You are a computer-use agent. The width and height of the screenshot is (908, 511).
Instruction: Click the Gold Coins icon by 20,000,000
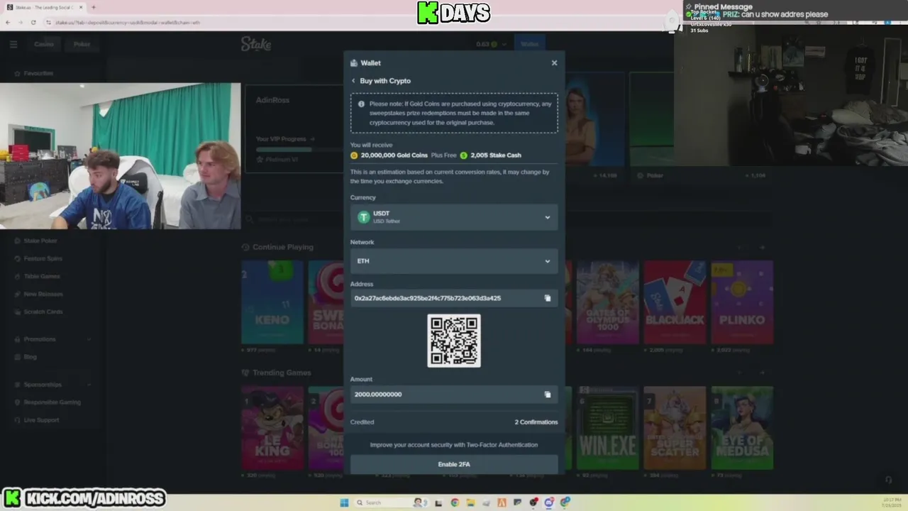tap(354, 155)
